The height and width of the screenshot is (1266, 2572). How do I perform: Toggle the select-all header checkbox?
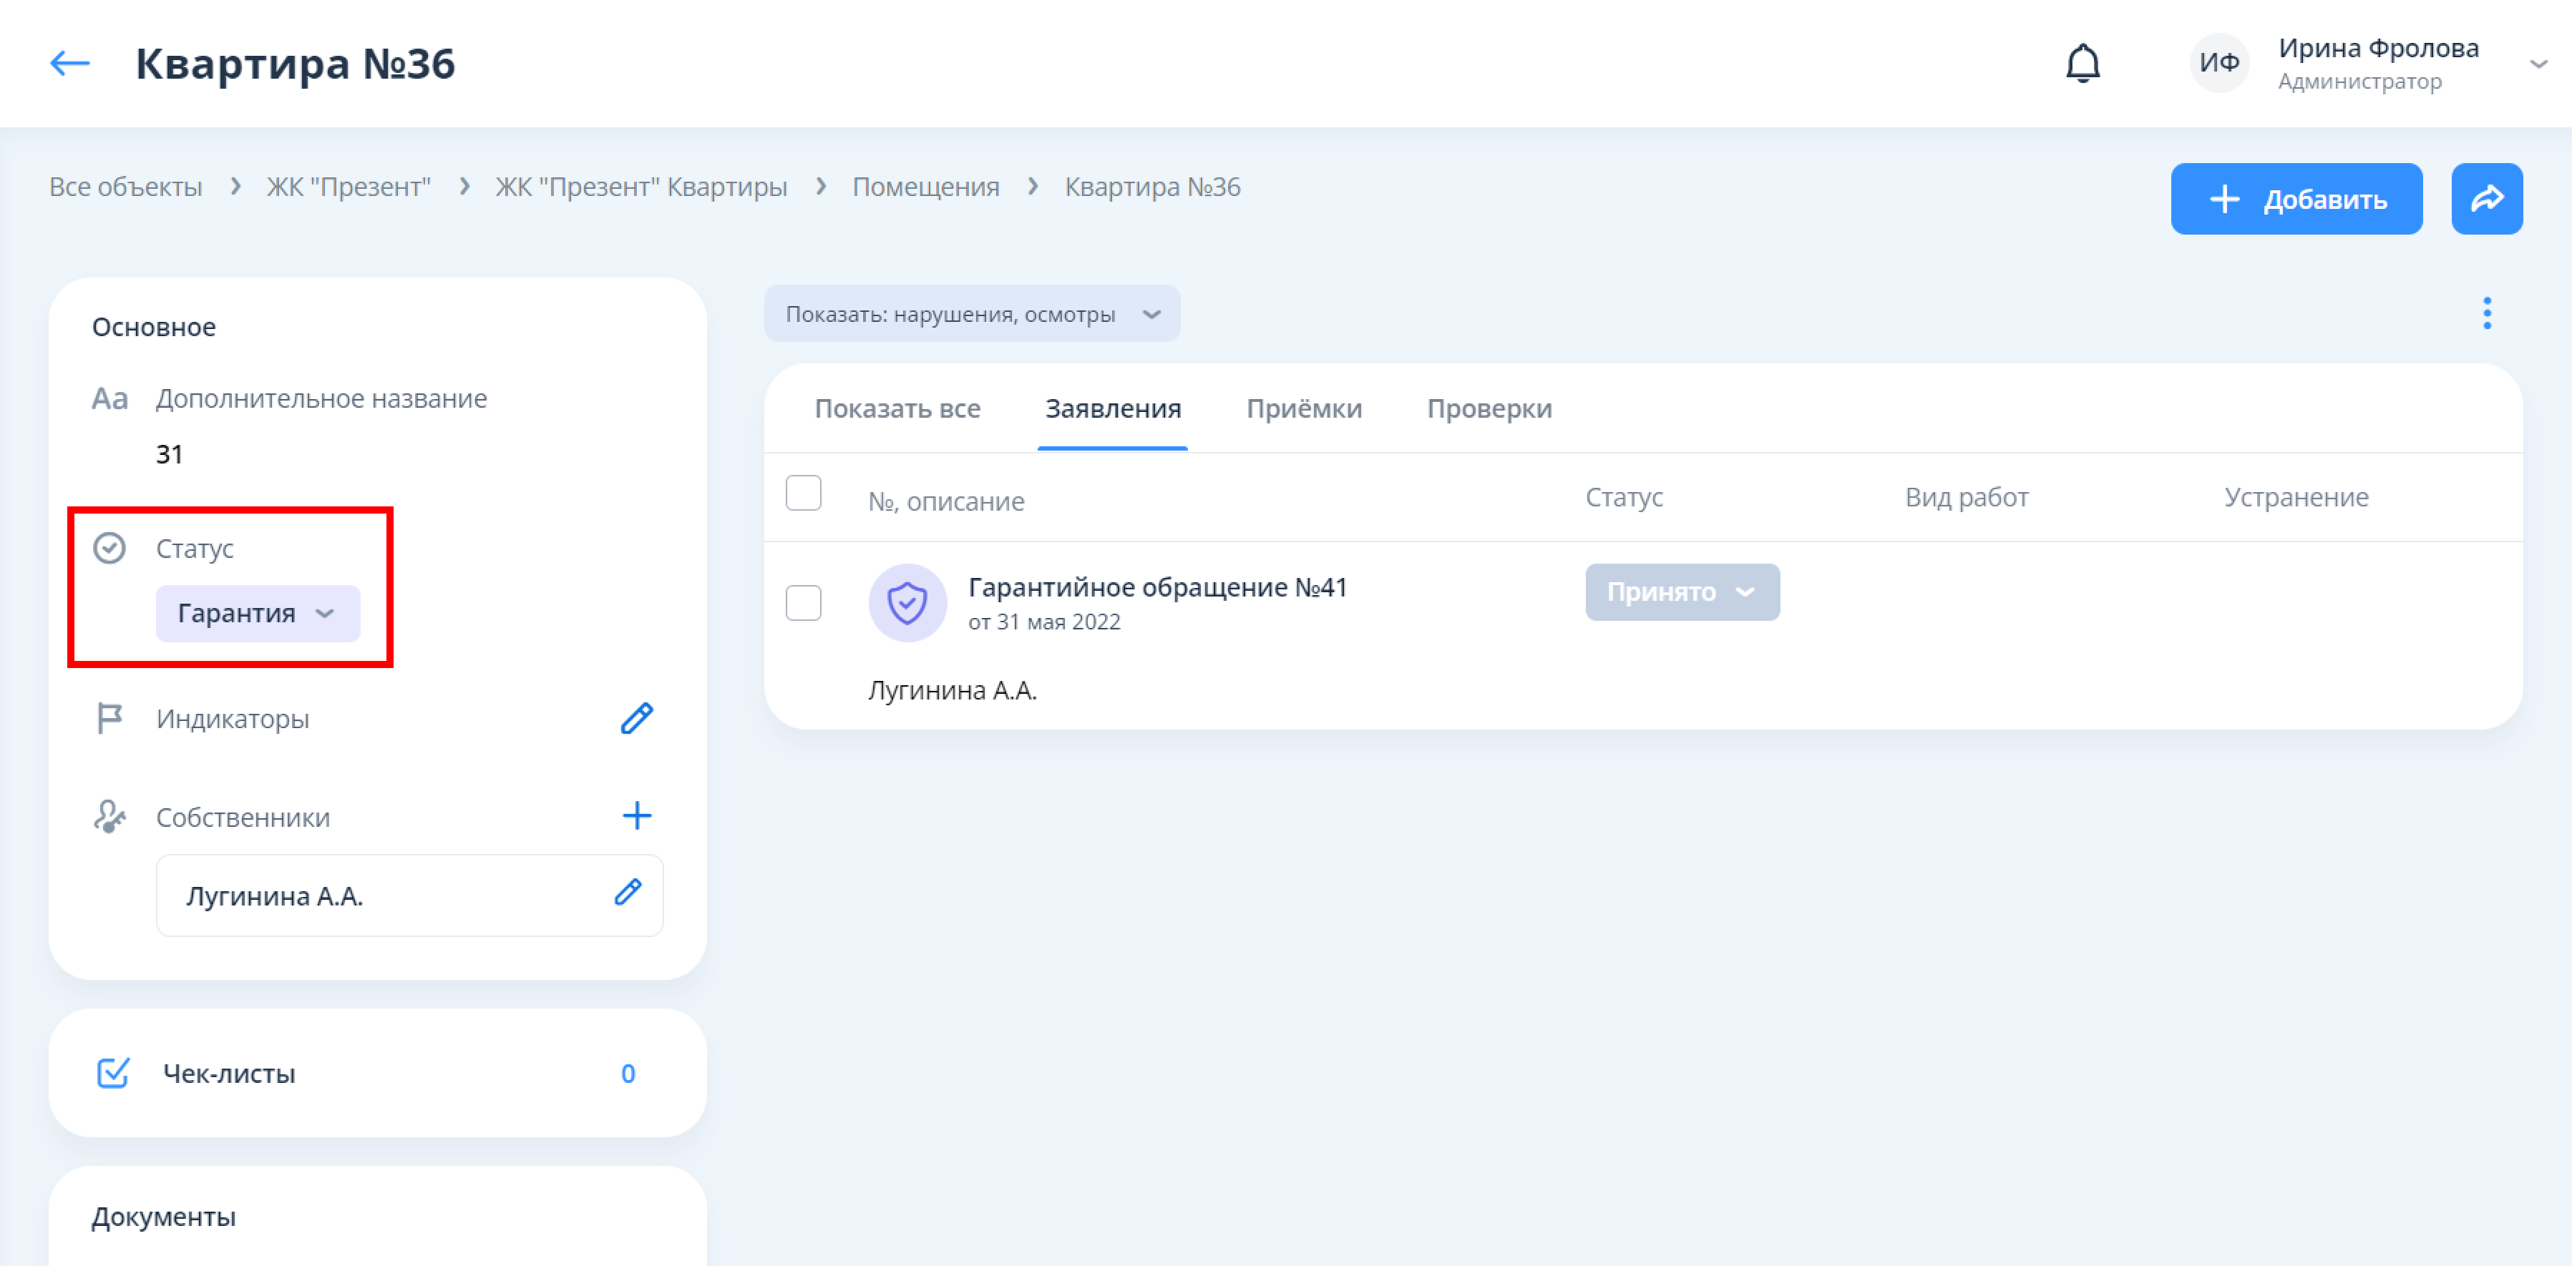803,493
